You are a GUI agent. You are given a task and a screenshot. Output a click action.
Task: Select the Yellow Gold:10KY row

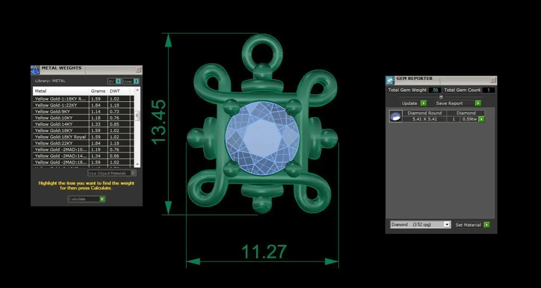[x=84, y=118]
